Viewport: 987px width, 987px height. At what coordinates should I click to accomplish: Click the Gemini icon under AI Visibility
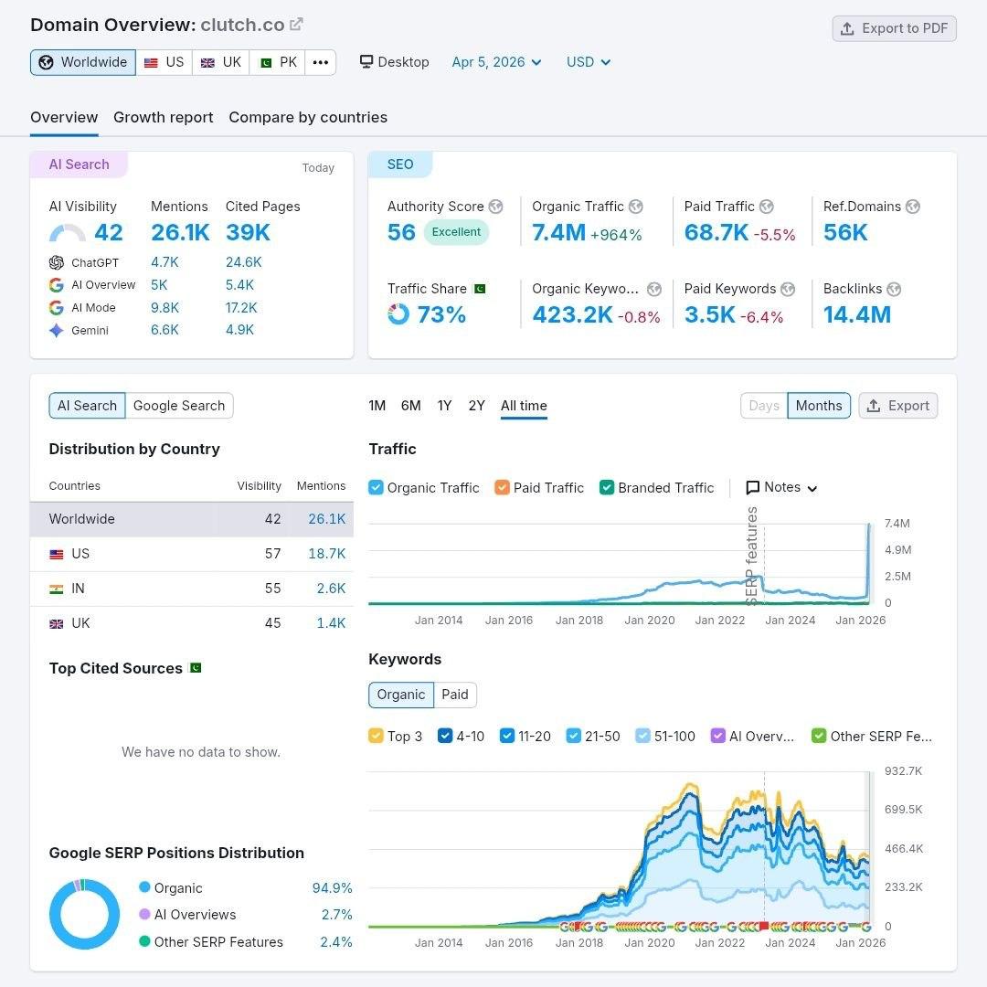coord(56,330)
